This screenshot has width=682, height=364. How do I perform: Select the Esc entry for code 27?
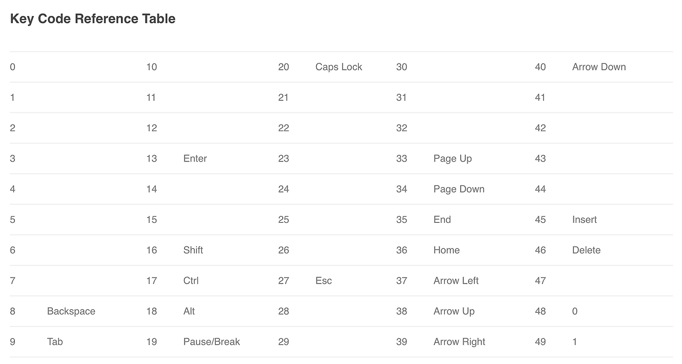[x=323, y=280]
